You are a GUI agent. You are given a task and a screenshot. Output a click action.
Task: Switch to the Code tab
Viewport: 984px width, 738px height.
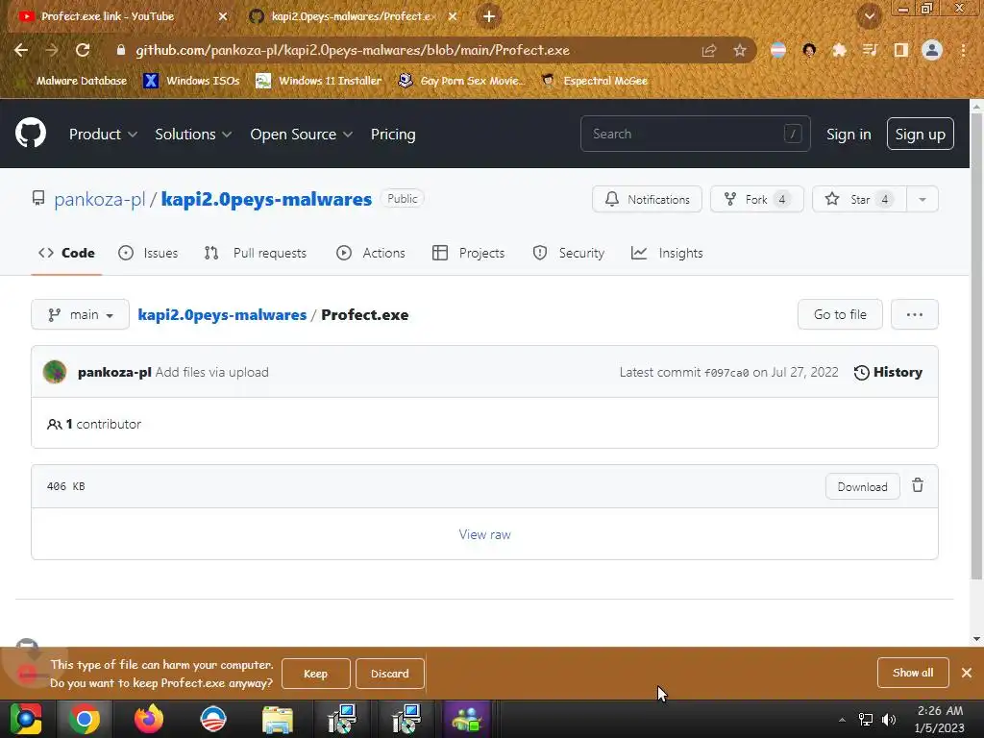point(66,253)
